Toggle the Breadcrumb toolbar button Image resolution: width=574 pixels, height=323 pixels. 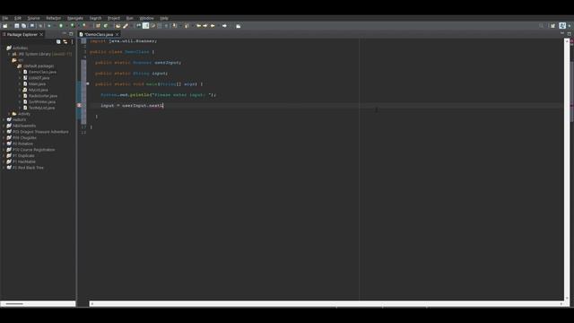[x=139, y=26]
